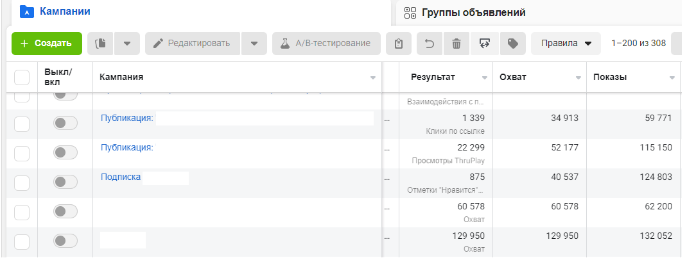The image size is (687, 267).
Task: Start А/В-тестирование
Action: pos(326,44)
